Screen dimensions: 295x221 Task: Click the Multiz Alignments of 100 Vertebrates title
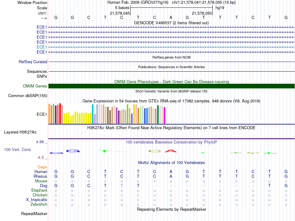coord(171,163)
